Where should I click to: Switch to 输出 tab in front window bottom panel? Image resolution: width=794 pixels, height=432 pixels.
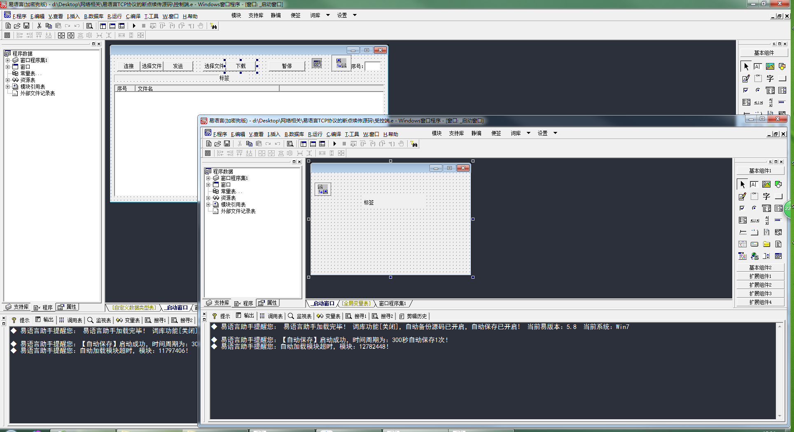[x=245, y=316]
